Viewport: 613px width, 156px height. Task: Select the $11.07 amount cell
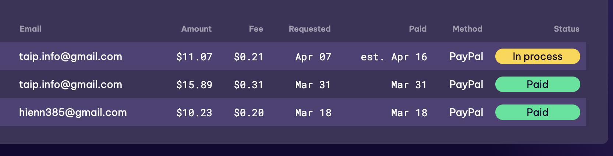click(x=194, y=57)
